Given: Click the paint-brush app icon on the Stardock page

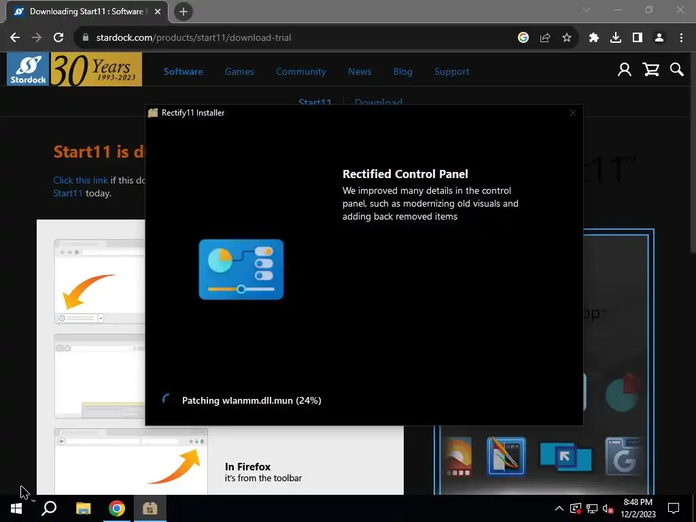Looking at the screenshot, I should pos(506,456).
